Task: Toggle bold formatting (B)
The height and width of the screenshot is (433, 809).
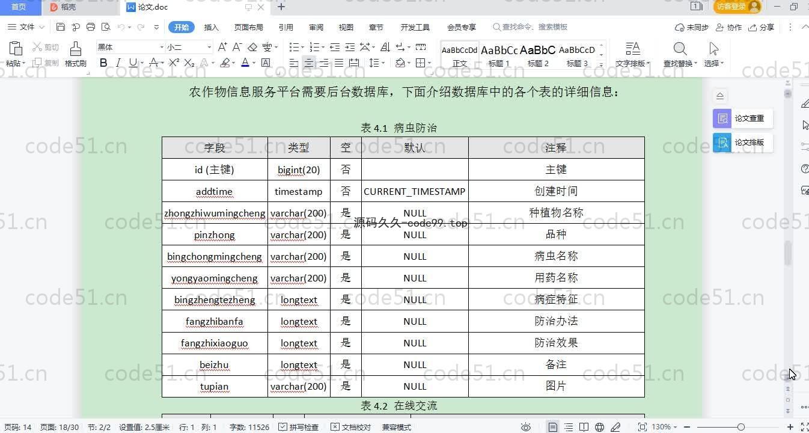Action: pos(103,63)
